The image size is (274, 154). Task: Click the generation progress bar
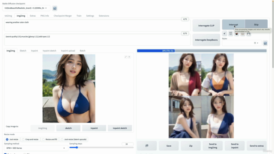[x=202, y=50]
